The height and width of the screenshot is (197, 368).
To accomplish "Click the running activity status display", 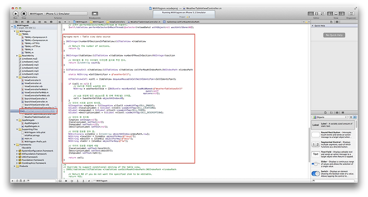I will [x=184, y=14].
